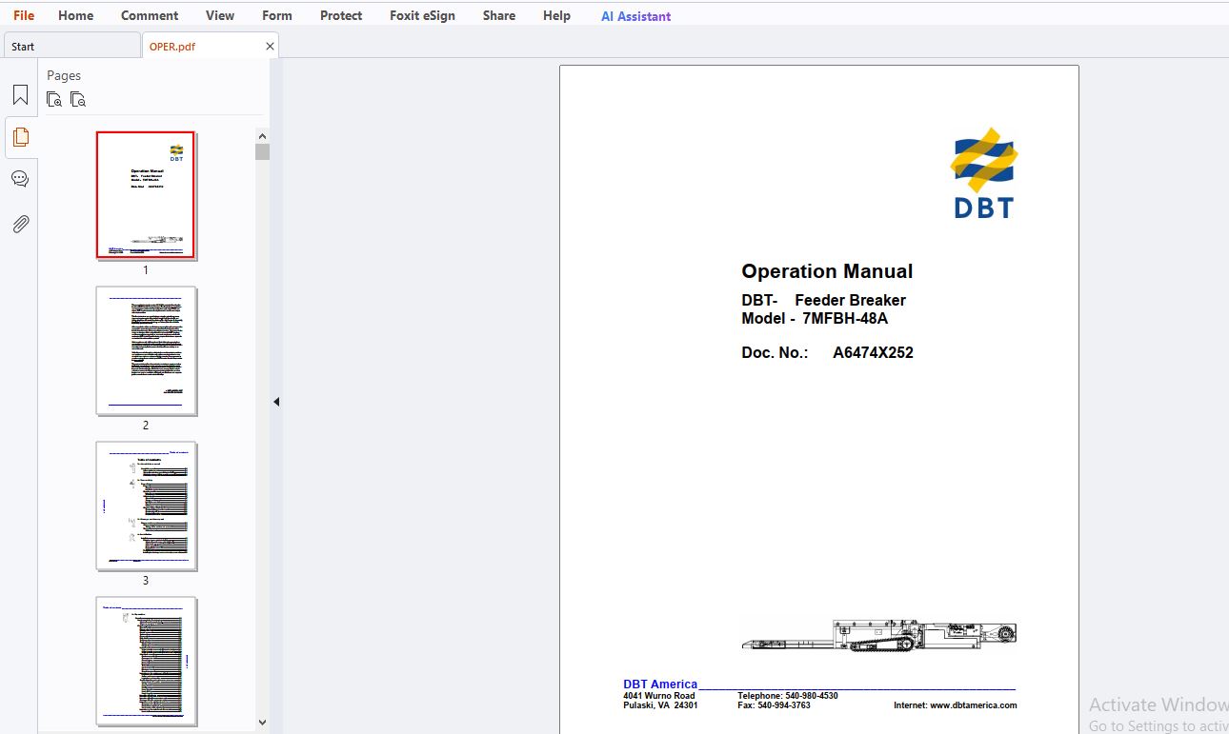Viewport: 1229px width, 734px height.
Task: Click the Operation Manual title text
Action: (827, 271)
